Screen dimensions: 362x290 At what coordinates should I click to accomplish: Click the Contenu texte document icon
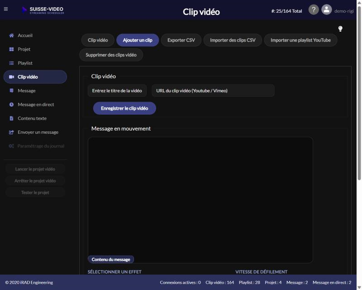pyautogui.click(x=11, y=118)
